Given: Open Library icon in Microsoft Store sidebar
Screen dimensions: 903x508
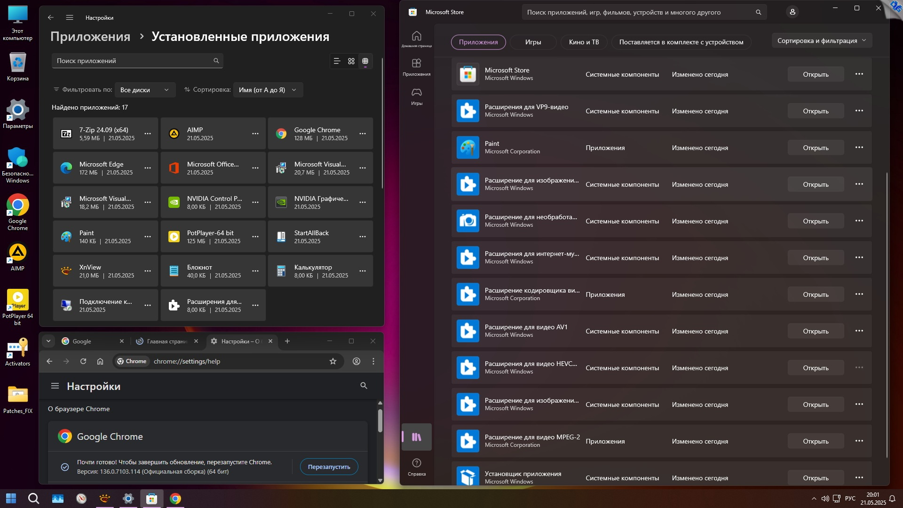Looking at the screenshot, I should pos(416,437).
